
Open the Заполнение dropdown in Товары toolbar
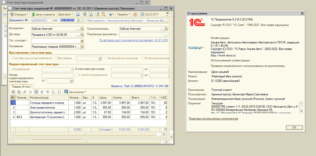(75, 92)
